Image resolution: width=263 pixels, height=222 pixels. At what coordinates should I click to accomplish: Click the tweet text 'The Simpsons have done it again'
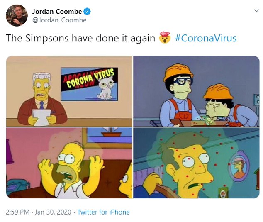pos(80,38)
